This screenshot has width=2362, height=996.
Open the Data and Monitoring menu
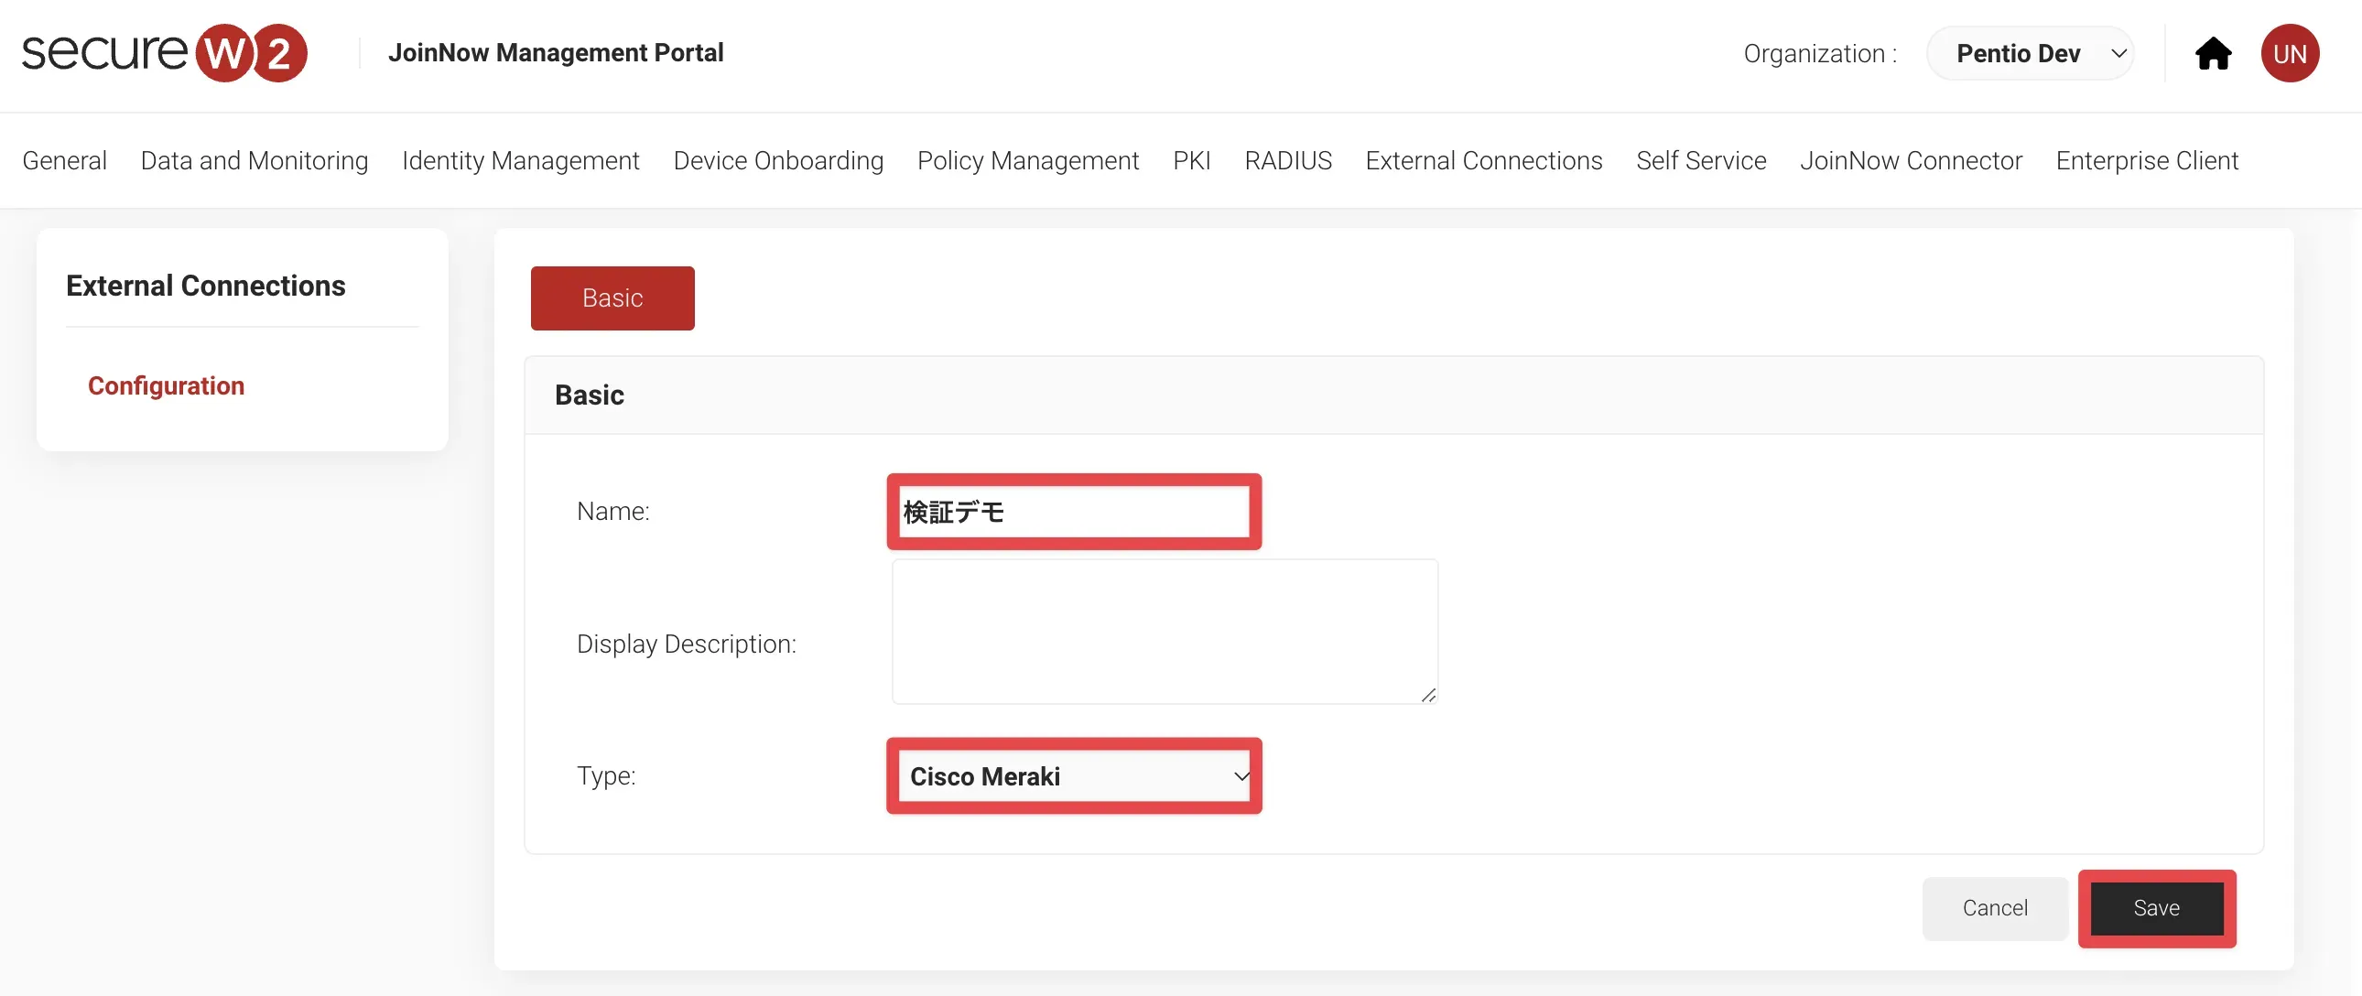pyautogui.click(x=254, y=160)
